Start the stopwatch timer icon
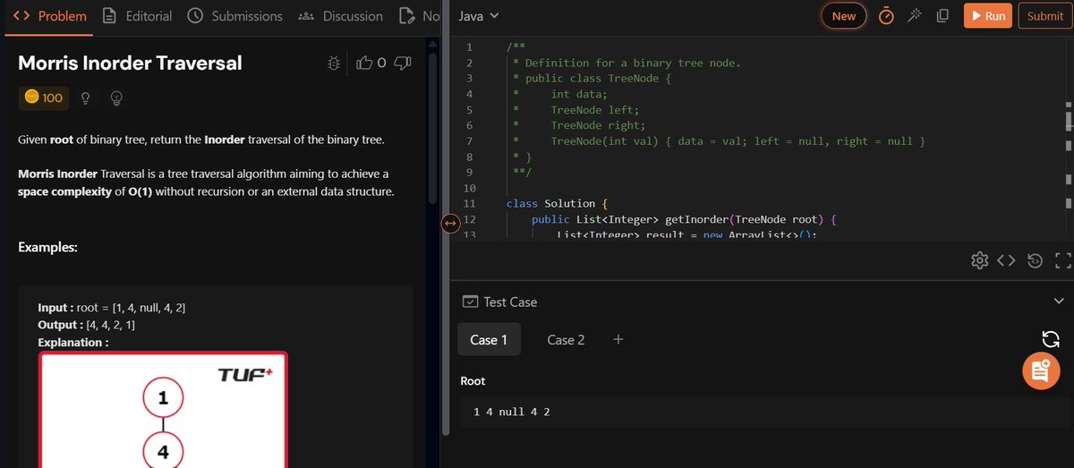Screen dimensions: 1074x468 [886, 16]
